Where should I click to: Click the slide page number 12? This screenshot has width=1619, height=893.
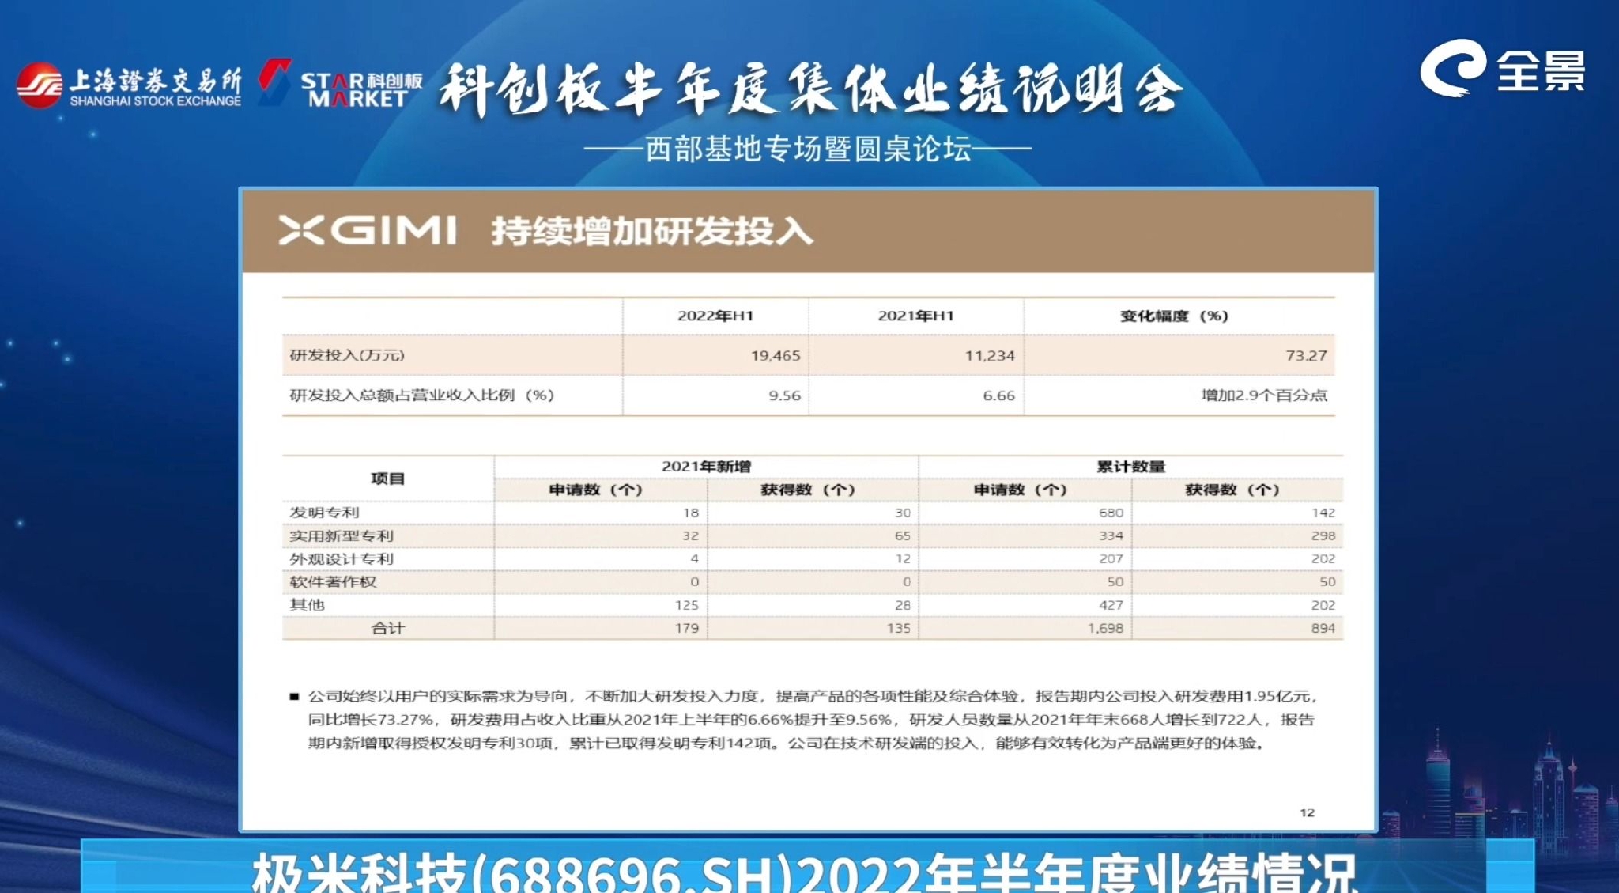point(1308,812)
